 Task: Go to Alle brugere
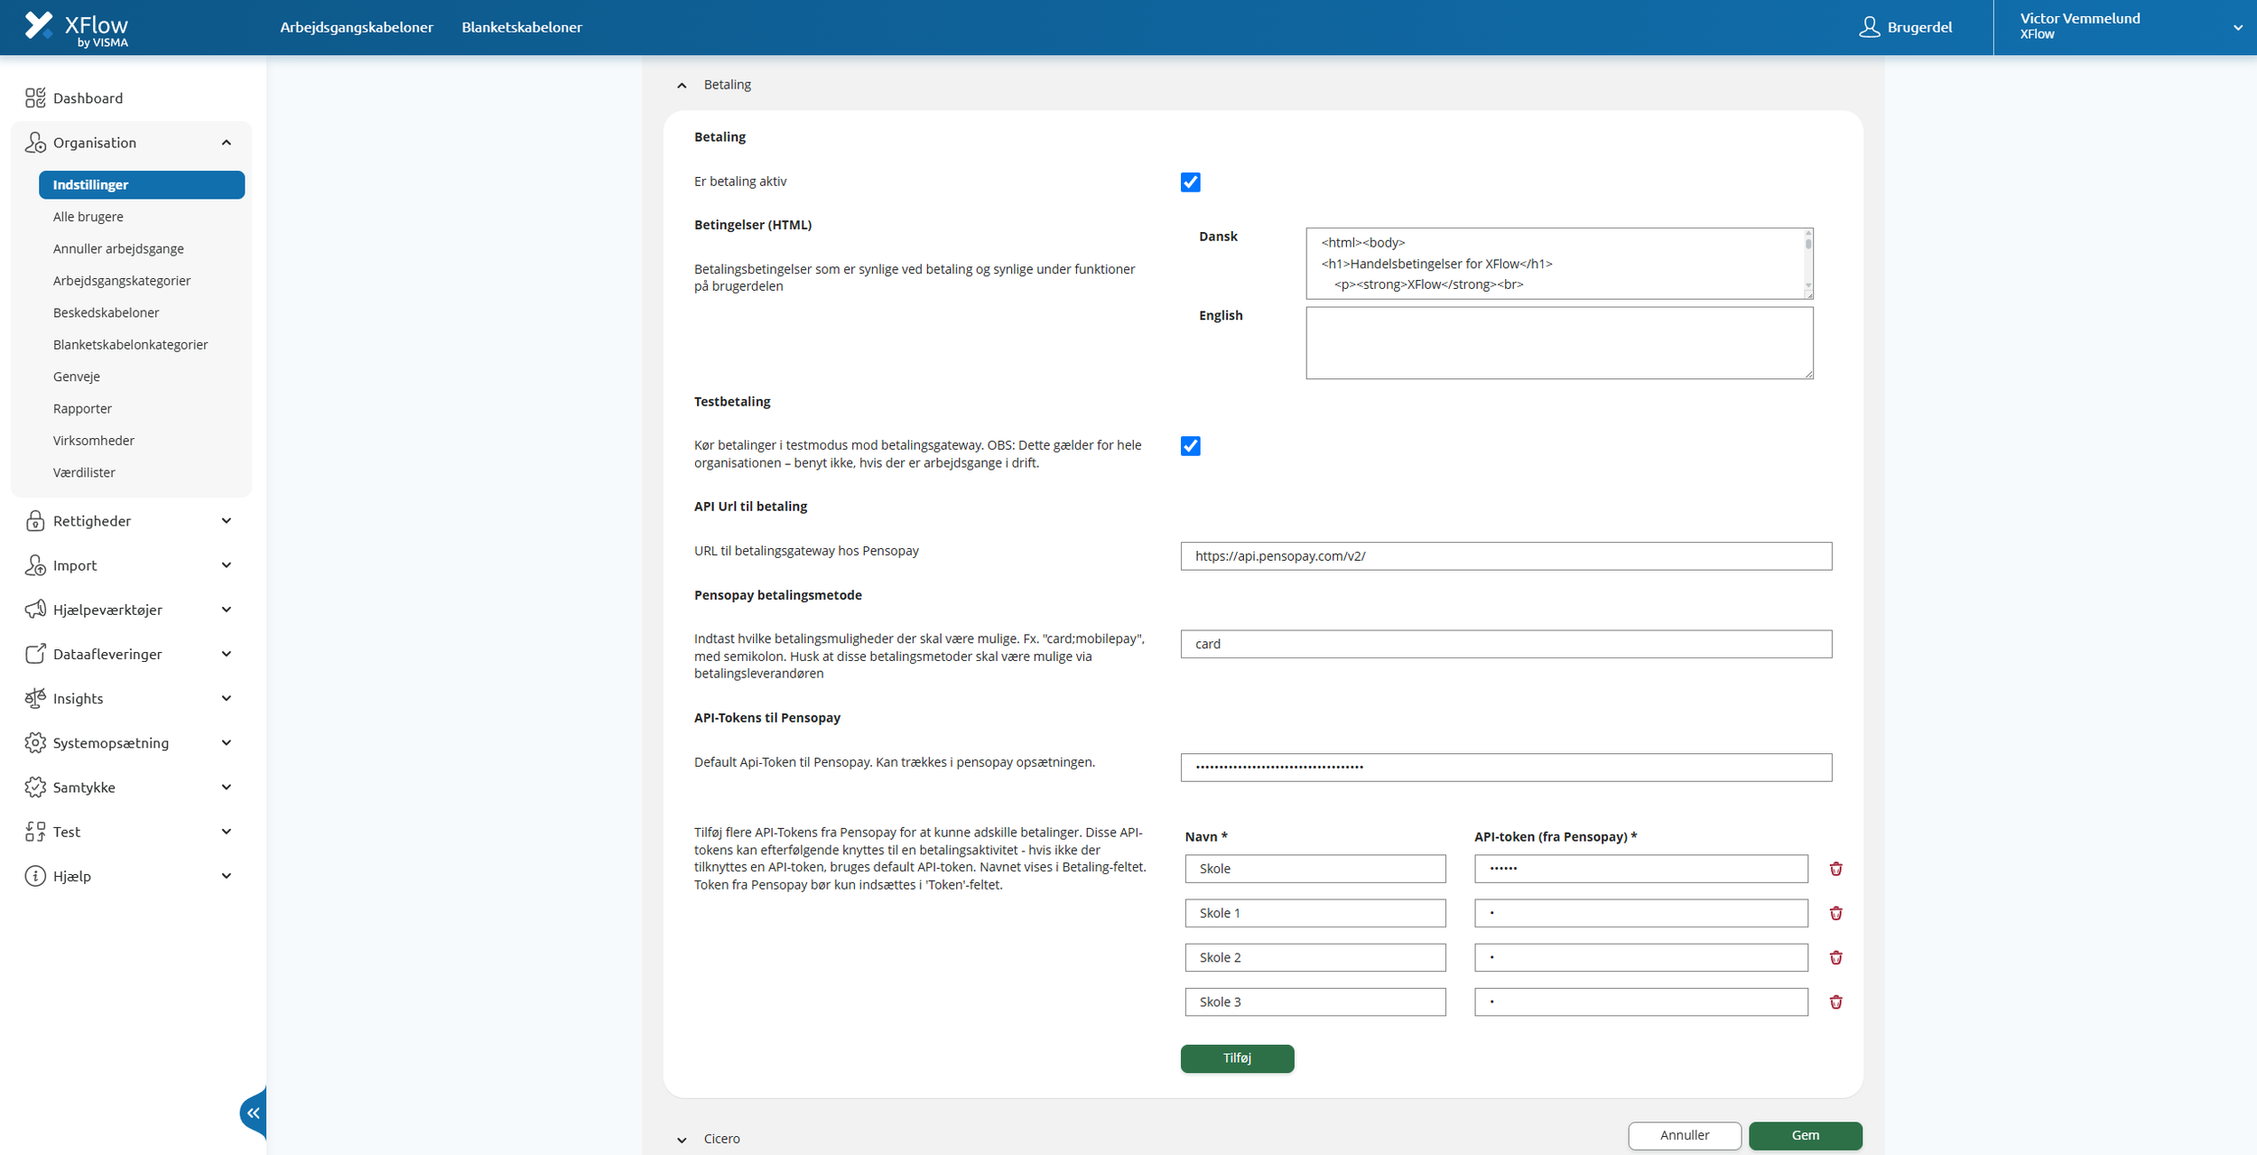point(88,217)
